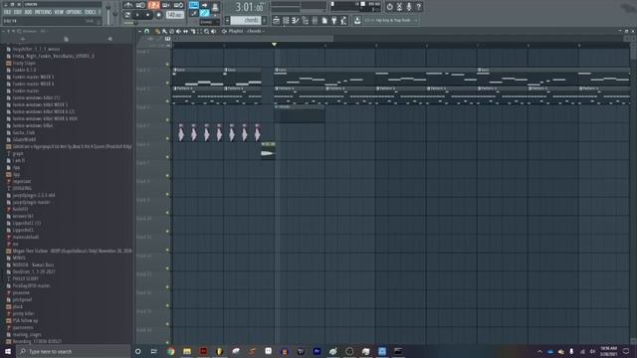Mute Track 3 with its green dot

167,101
